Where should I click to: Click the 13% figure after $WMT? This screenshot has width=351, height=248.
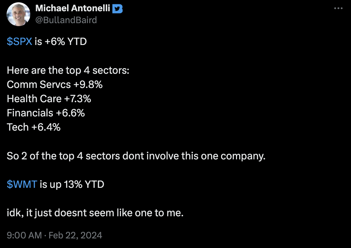73,185
